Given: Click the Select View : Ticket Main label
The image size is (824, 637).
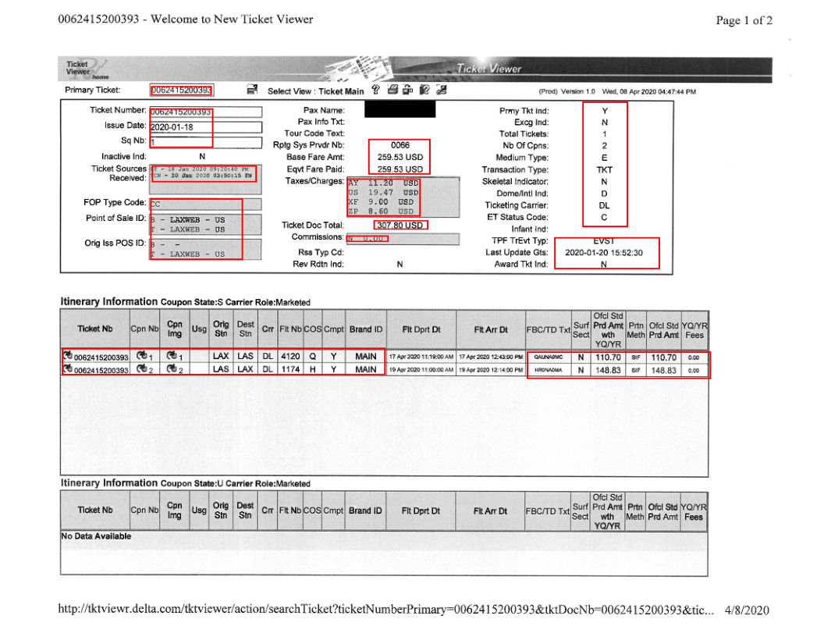Looking at the screenshot, I should click(x=315, y=91).
